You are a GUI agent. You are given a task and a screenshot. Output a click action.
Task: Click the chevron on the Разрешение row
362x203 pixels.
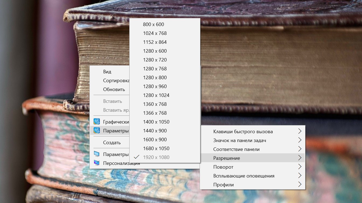[300, 158]
